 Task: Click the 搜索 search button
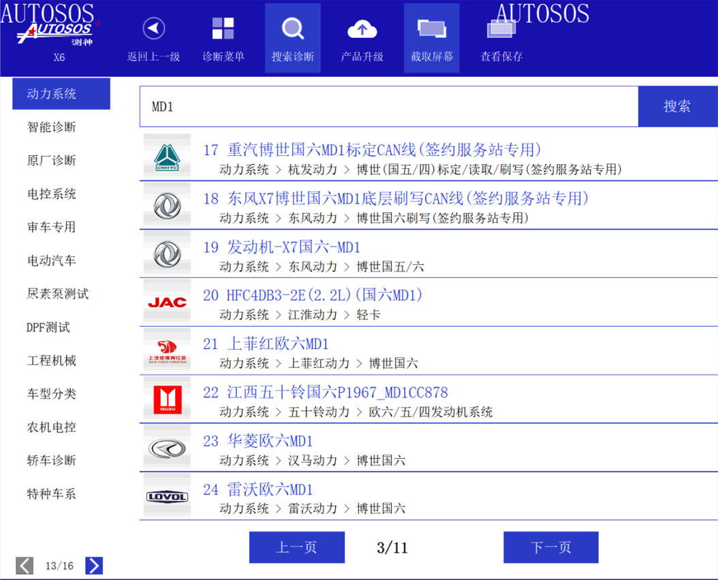click(x=678, y=106)
